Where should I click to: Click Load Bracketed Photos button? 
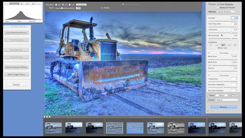point(16,33)
